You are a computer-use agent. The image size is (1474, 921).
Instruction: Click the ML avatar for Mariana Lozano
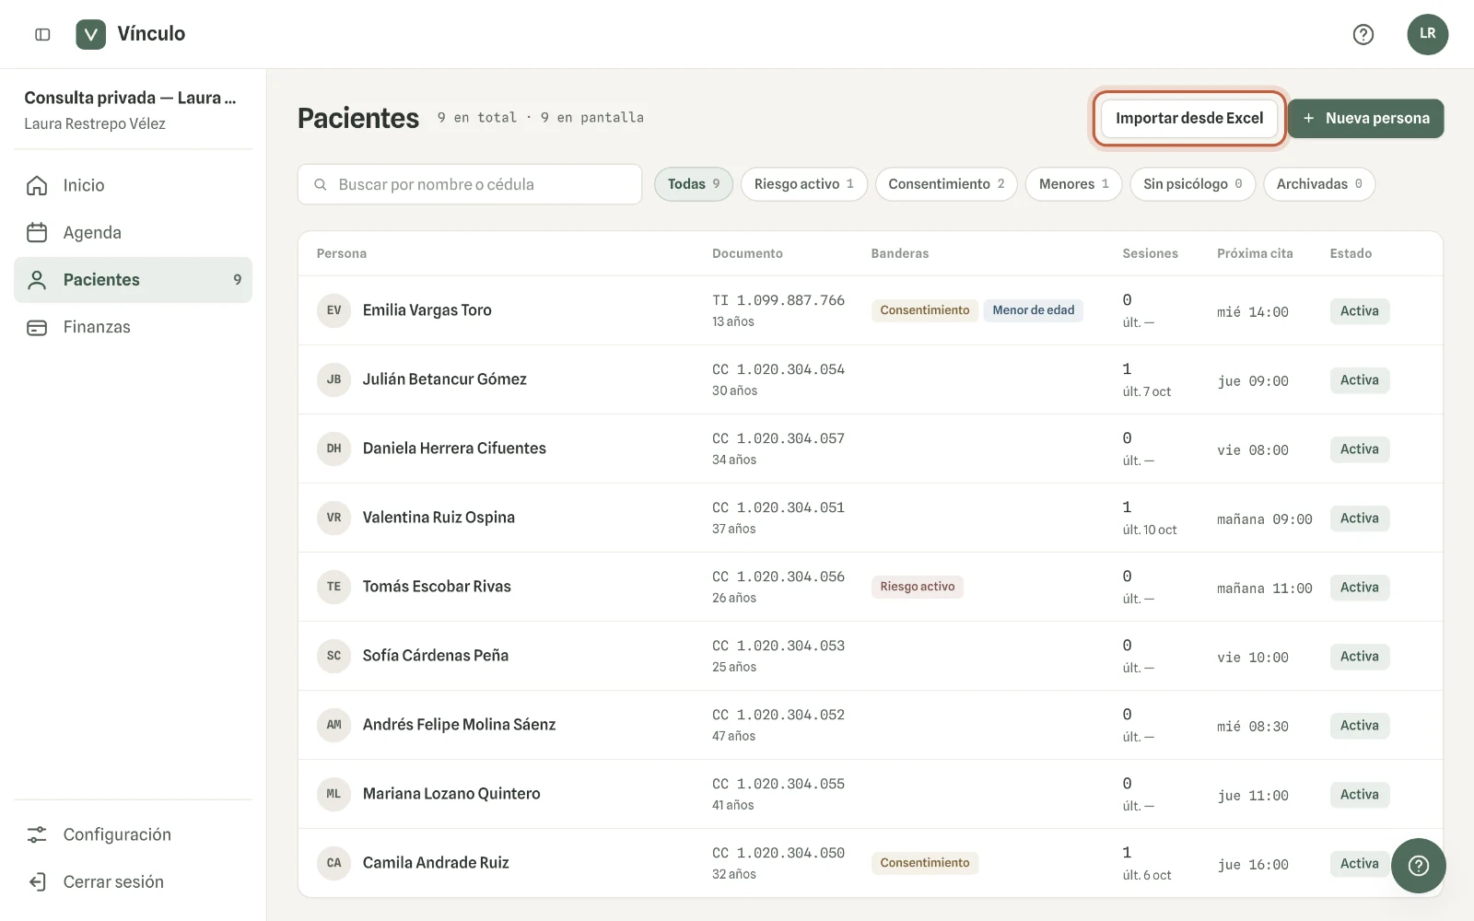tap(333, 794)
